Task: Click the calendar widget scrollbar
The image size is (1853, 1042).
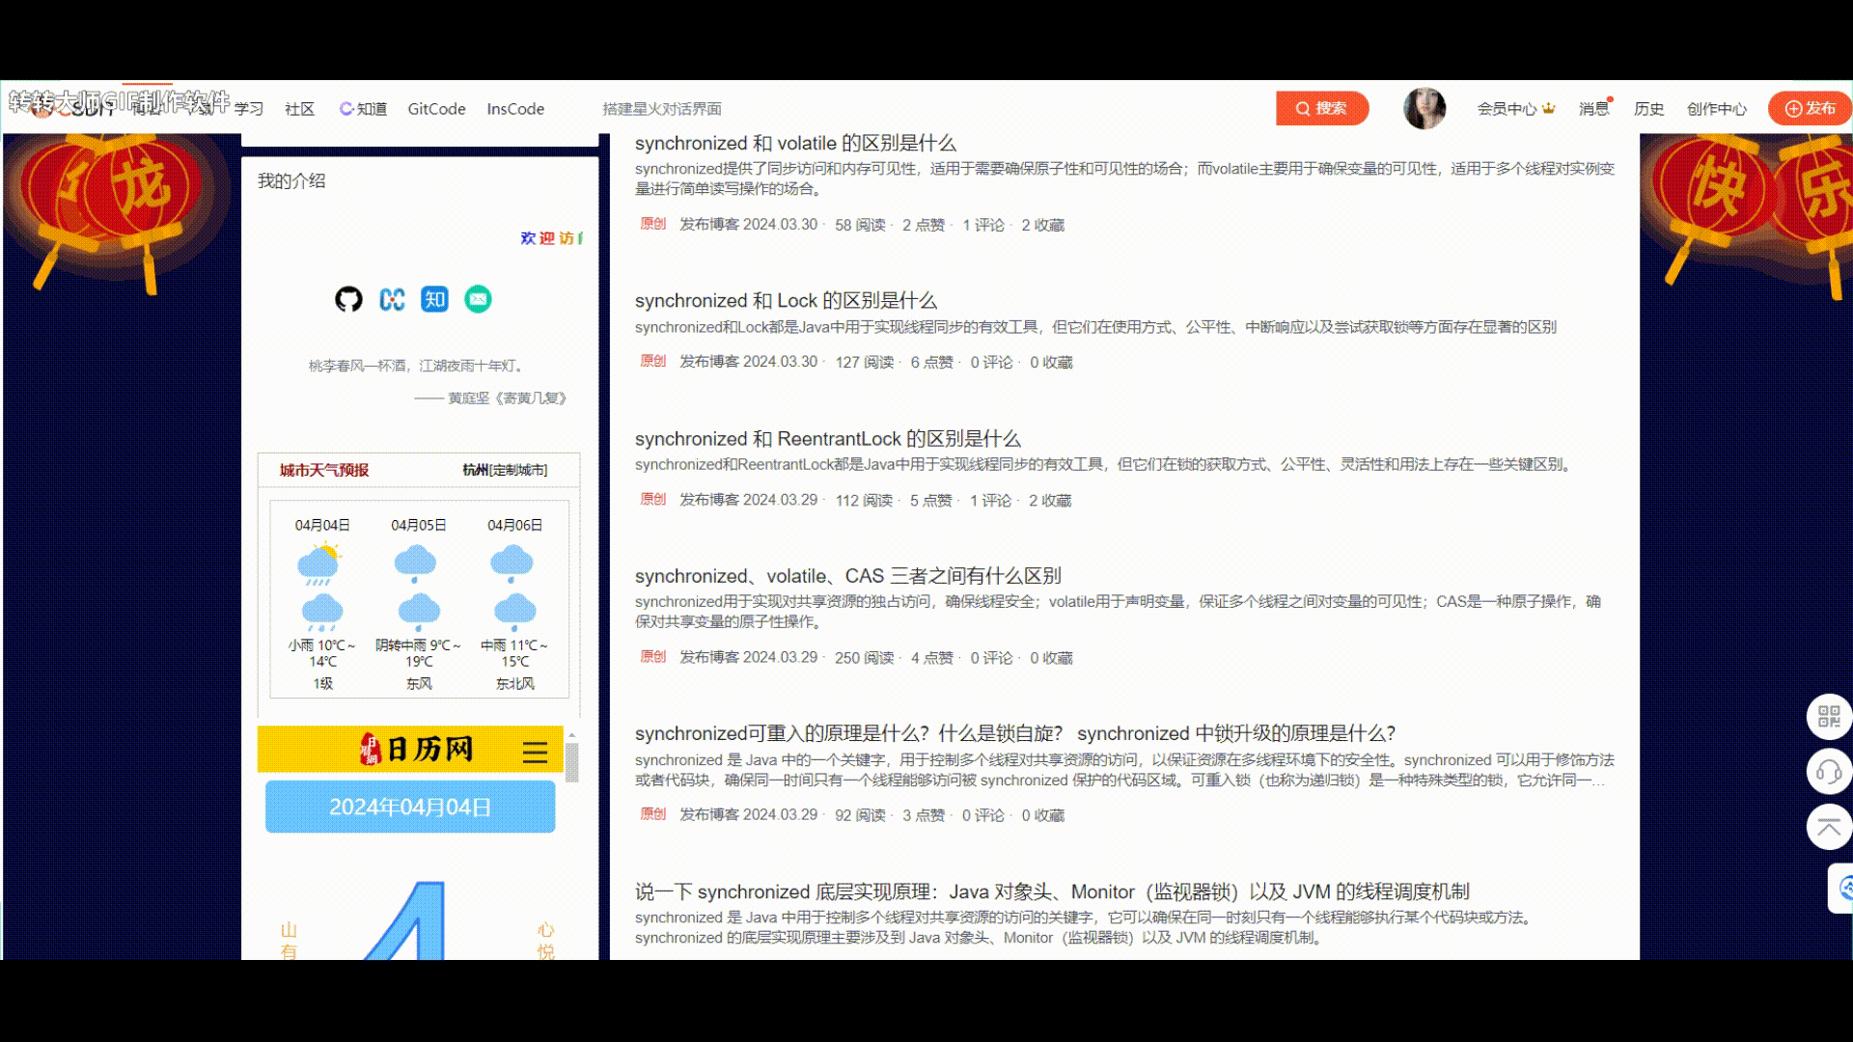Action: click(x=571, y=762)
